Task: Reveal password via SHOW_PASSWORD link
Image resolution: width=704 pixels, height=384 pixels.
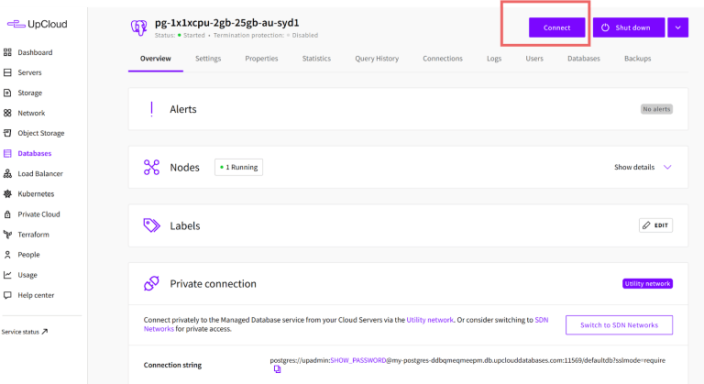Action: pyautogui.click(x=357, y=360)
